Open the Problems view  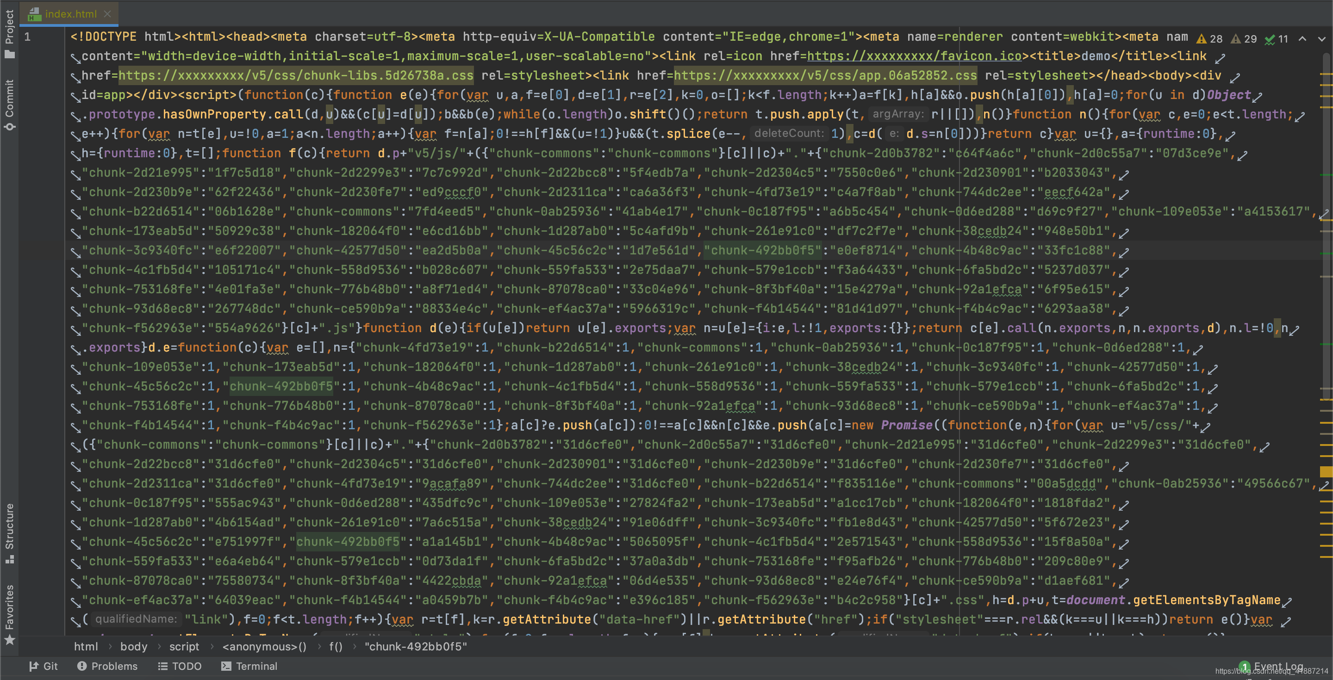pos(107,666)
